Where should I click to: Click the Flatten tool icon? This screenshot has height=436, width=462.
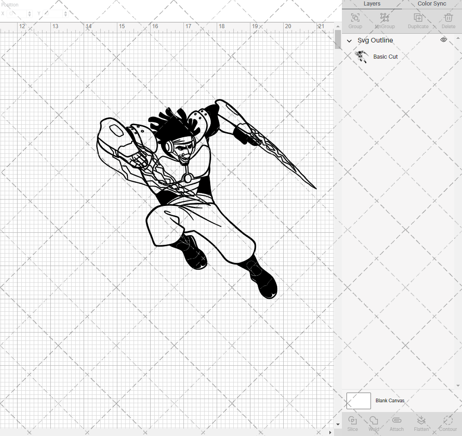click(x=421, y=420)
